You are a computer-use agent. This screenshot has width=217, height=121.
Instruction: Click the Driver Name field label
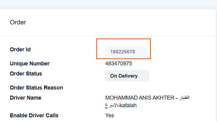click(x=26, y=98)
